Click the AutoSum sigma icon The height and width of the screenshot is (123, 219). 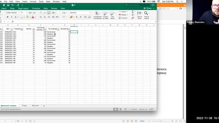(133, 12)
